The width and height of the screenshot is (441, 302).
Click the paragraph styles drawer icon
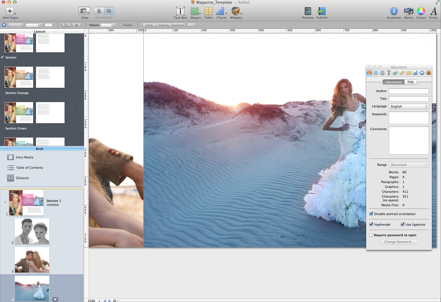coord(4,25)
